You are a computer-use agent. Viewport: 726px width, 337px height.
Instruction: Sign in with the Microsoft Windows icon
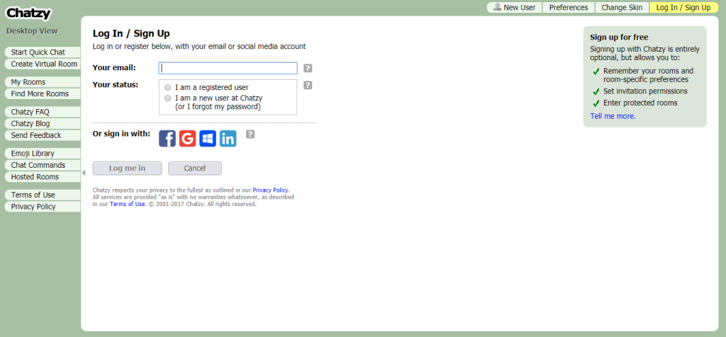coord(208,139)
